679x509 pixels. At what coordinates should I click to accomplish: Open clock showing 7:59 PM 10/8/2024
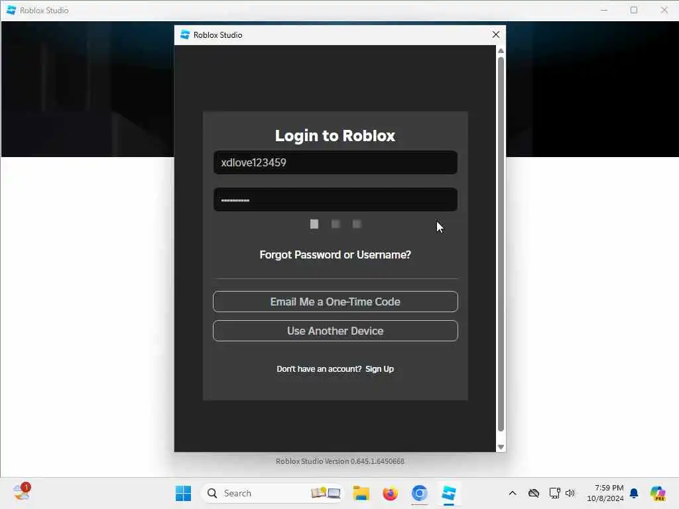coord(605,493)
